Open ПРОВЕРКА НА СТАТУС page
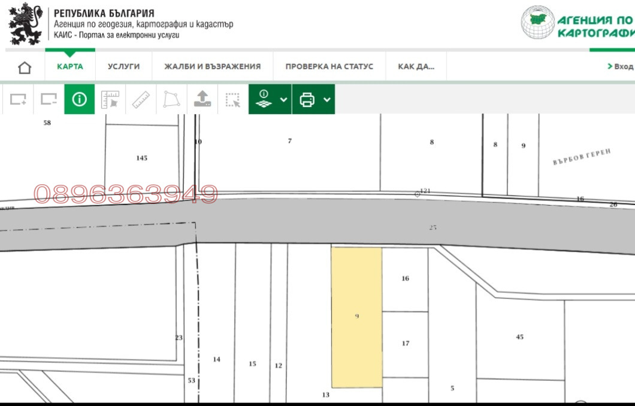635x406 pixels. tap(329, 66)
